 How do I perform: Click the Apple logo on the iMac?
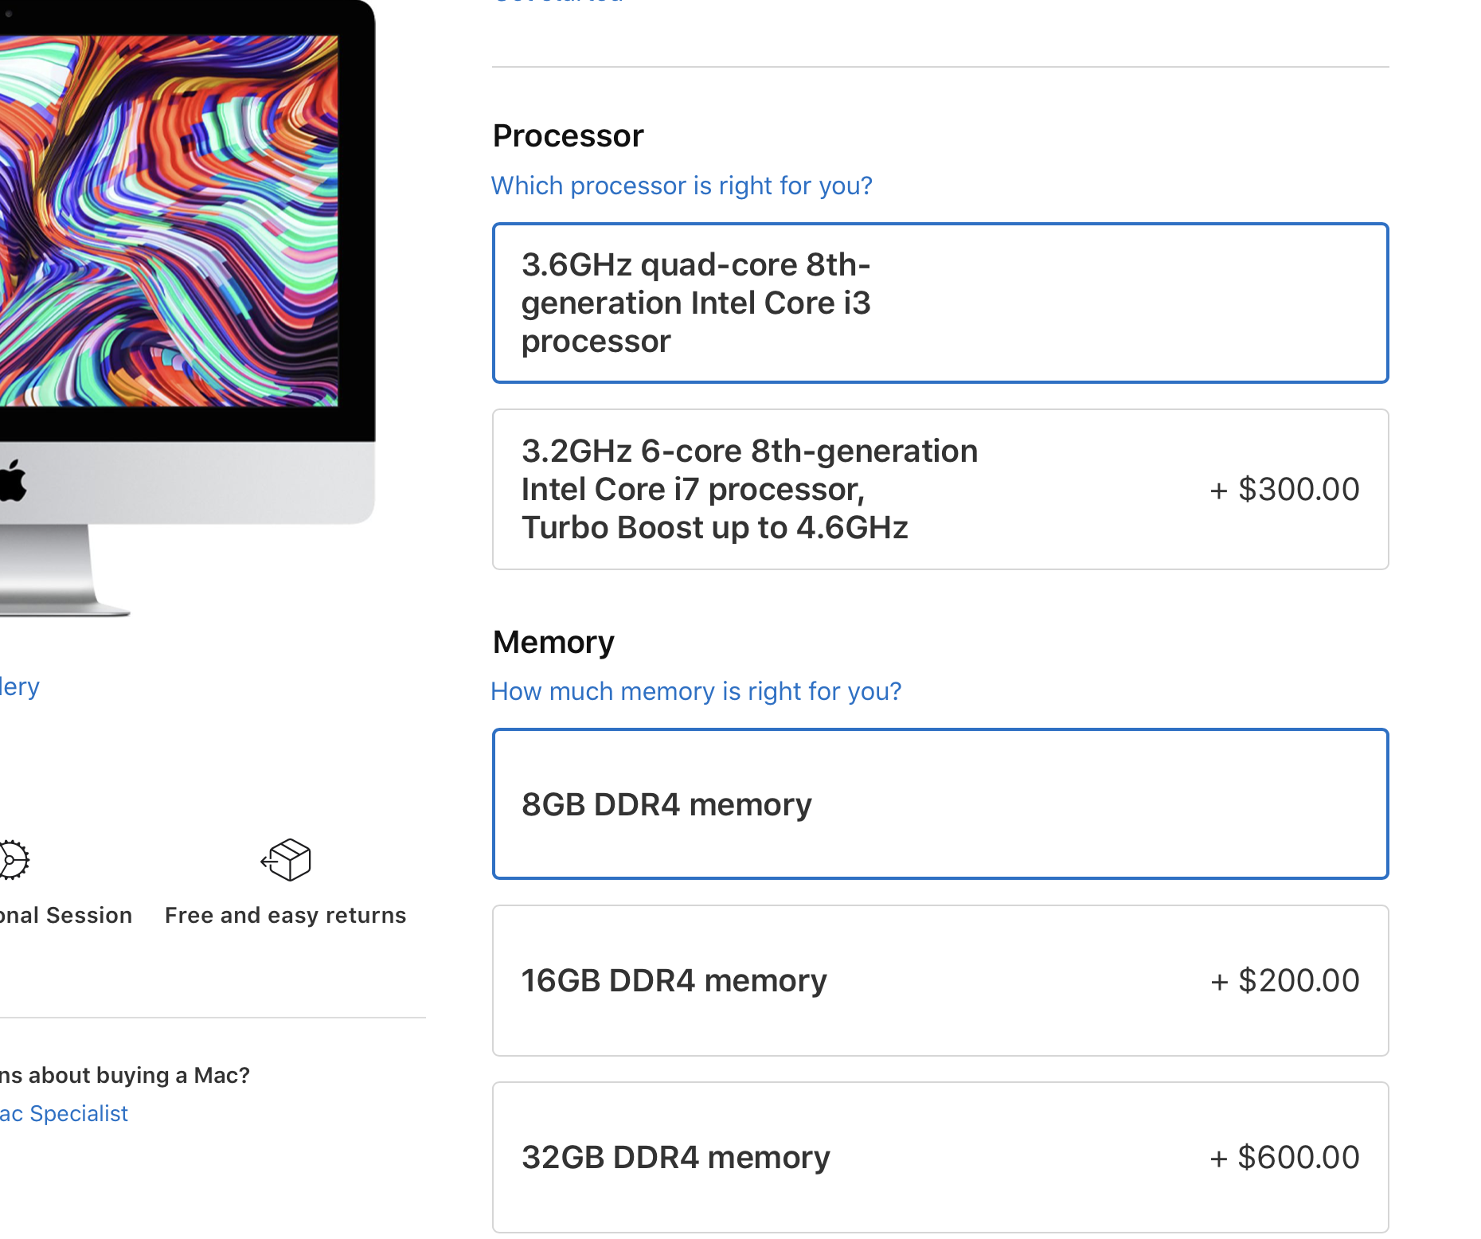click(x=14, y=480)
